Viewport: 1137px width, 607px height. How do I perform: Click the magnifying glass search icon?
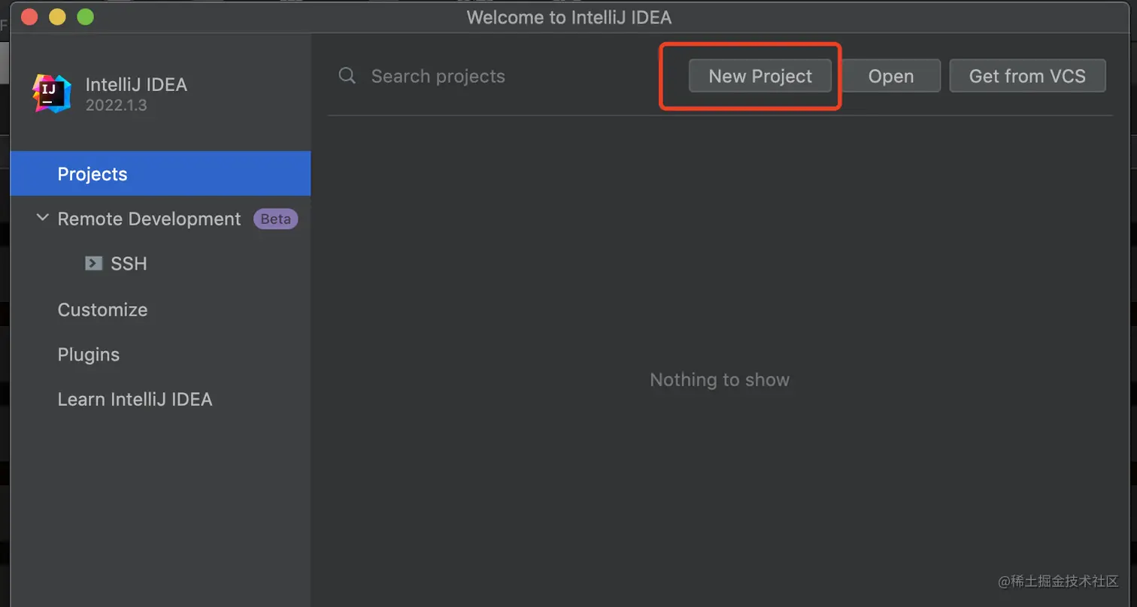click(347, 76)
